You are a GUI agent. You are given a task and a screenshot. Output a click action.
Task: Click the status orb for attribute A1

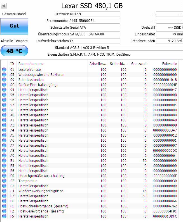[x=4, y=120]
